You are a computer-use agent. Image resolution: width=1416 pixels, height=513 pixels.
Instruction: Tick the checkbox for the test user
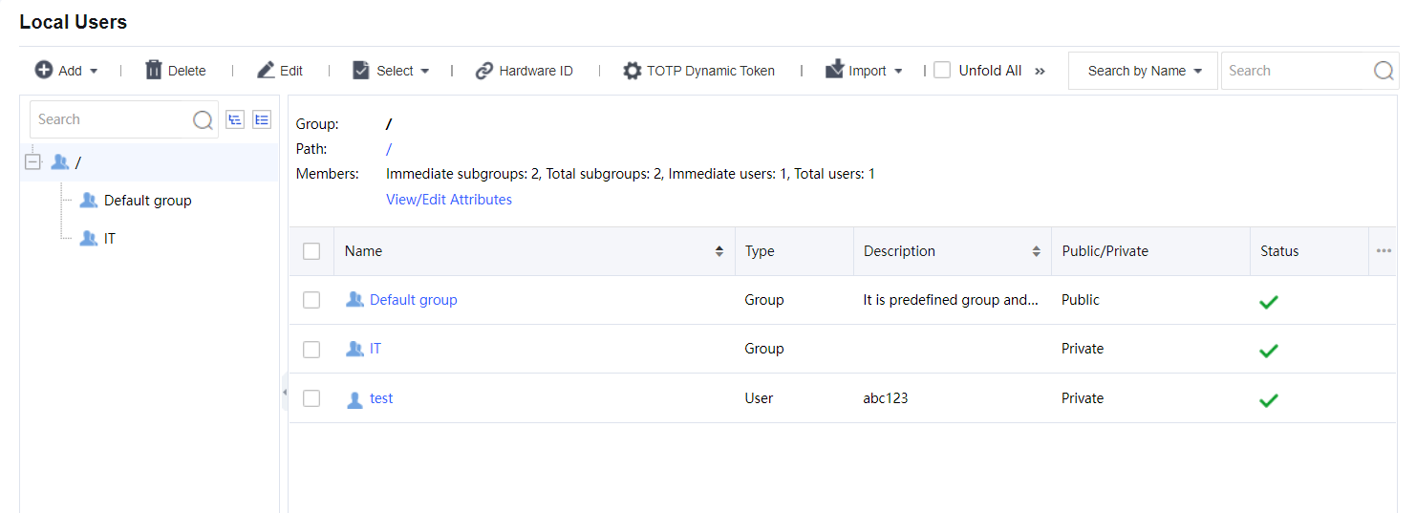click(311, 398)
